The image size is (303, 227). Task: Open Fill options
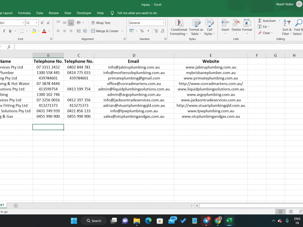point(264,27)
